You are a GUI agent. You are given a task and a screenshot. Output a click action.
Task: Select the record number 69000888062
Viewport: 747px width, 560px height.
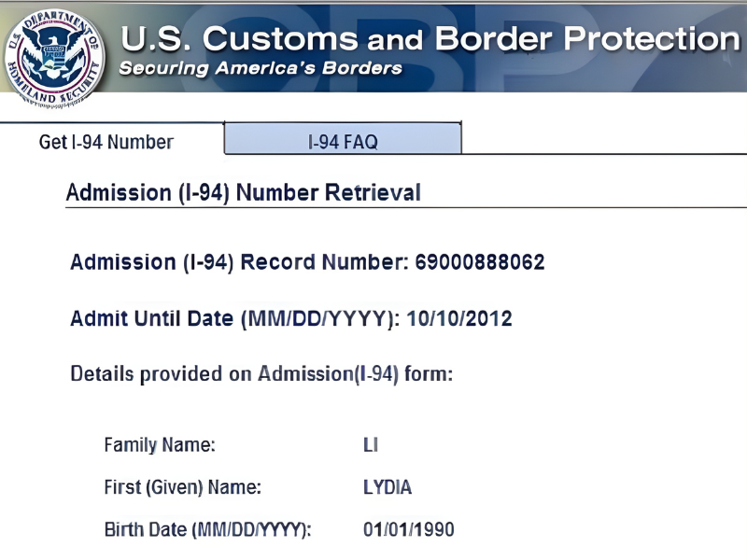pyautogui.click(x=480, y=262)
